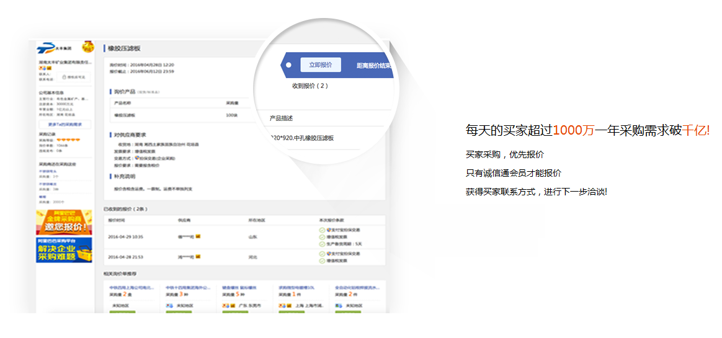
Task: Click the 收到报价 (2) text
Action: tap(310, 86)
